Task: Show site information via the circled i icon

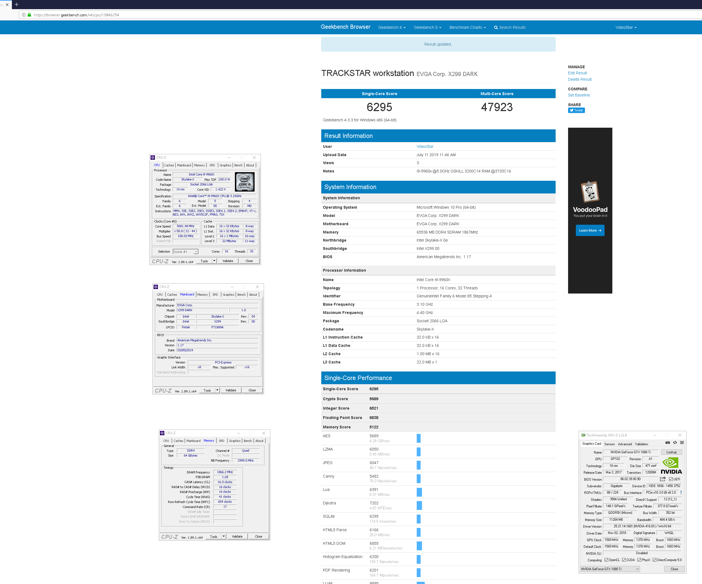Action: point(24,15)
